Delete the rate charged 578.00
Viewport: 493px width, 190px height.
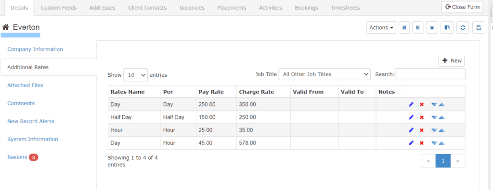422,143
